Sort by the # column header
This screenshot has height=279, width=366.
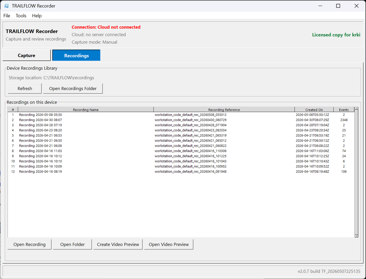click(13, 110)
